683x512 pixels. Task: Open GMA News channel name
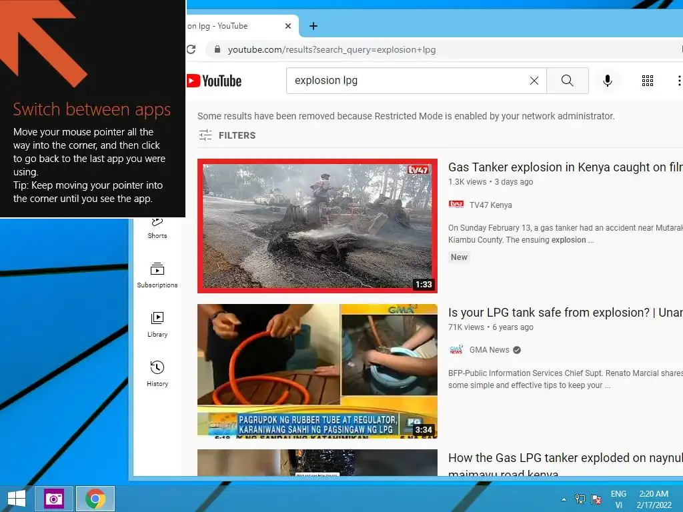489,350
